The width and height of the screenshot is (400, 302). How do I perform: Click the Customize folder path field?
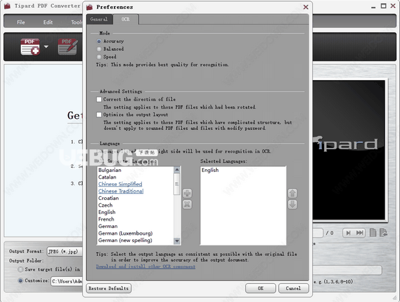[x=67, y=281]
